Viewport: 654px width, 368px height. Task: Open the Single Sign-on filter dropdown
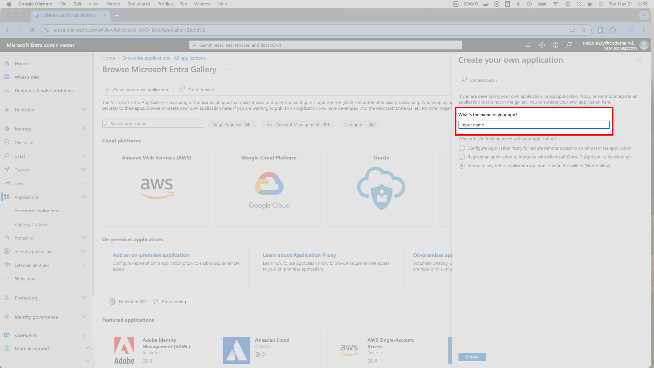[232, 124]
